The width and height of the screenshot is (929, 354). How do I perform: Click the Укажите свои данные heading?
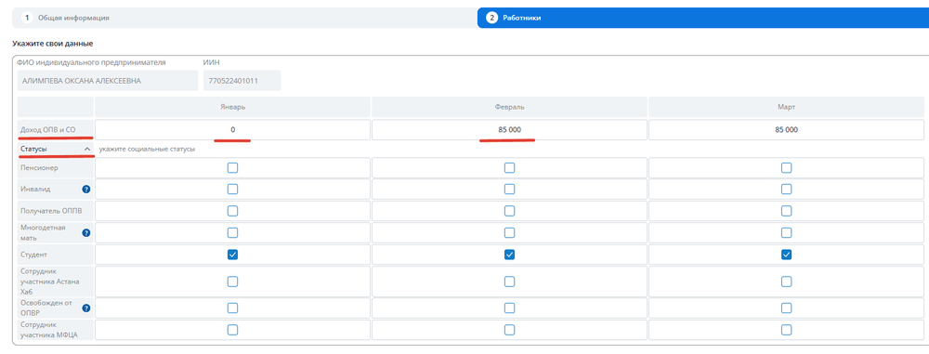53,44
